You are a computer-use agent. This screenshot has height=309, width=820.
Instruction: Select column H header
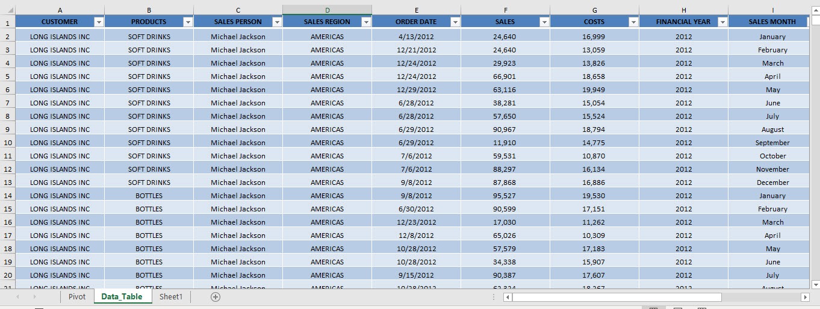684,10
